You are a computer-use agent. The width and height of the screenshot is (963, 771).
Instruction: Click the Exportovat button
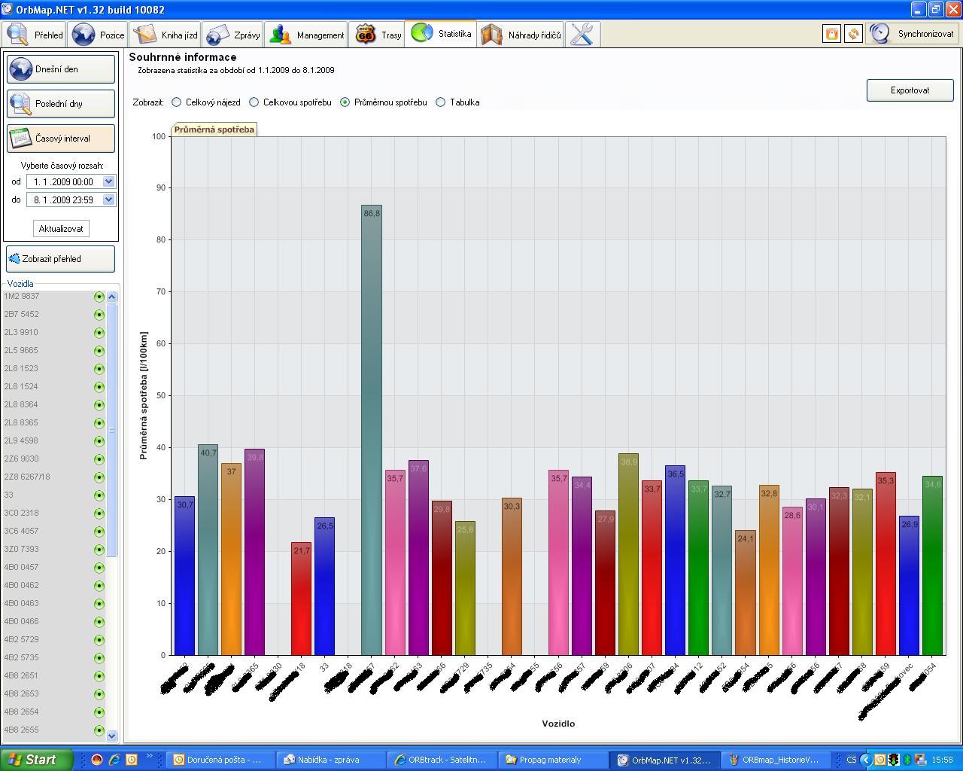click(x=910, y=90)
